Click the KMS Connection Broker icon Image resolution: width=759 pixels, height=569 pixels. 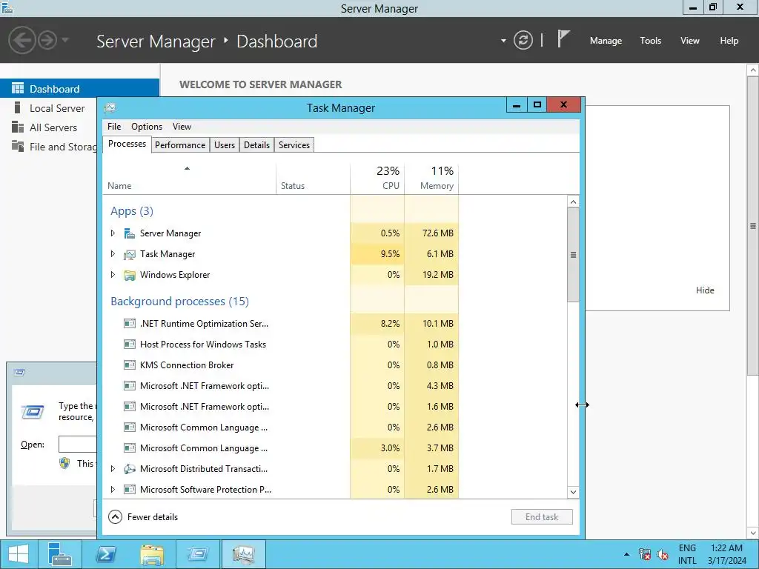point(129,365)
